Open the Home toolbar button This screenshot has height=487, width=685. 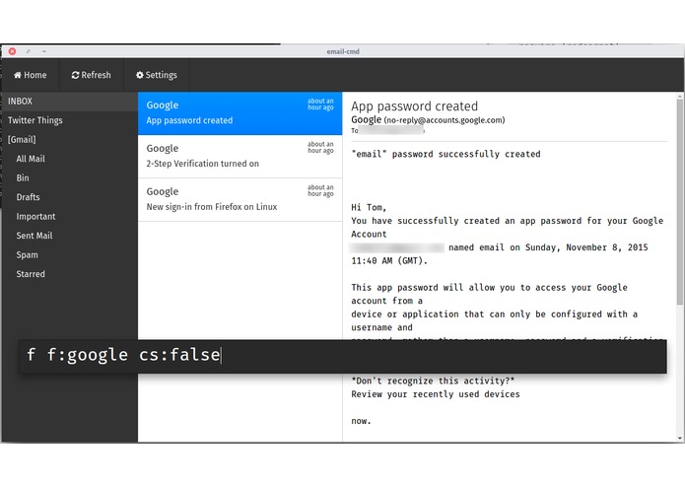pos(31,75)
